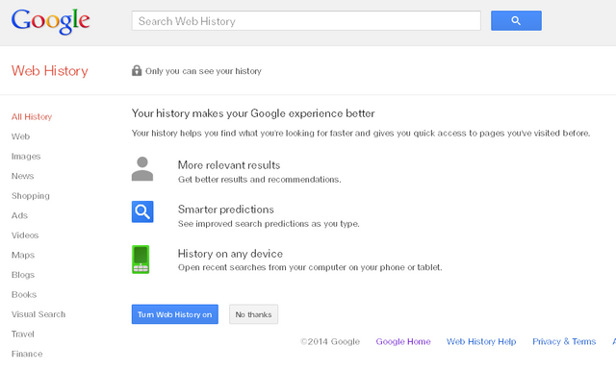Select Web history category
The height and width of the screenshot is (371, 616).
click(20, 136)
